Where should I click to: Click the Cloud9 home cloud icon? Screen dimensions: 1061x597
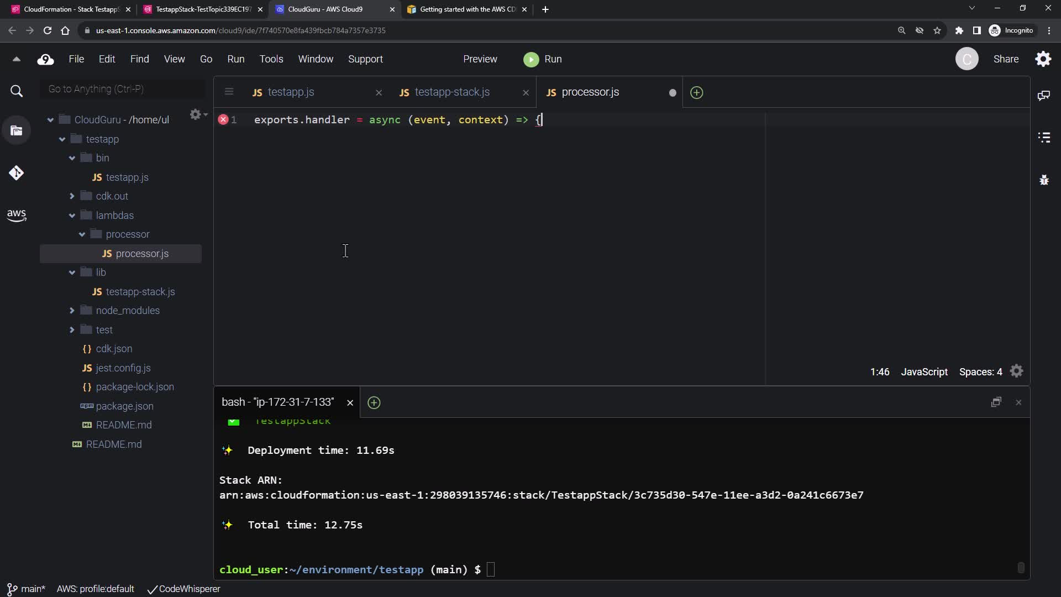coord(45,59)
